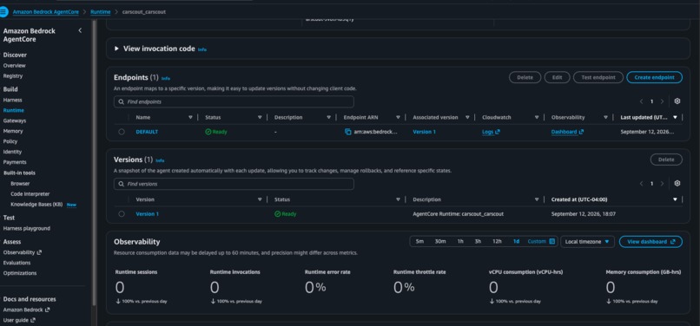This screenshot has width=700, height=326.
Task: Go to next page in Versions pagination
Action: (x=662, y=183)
